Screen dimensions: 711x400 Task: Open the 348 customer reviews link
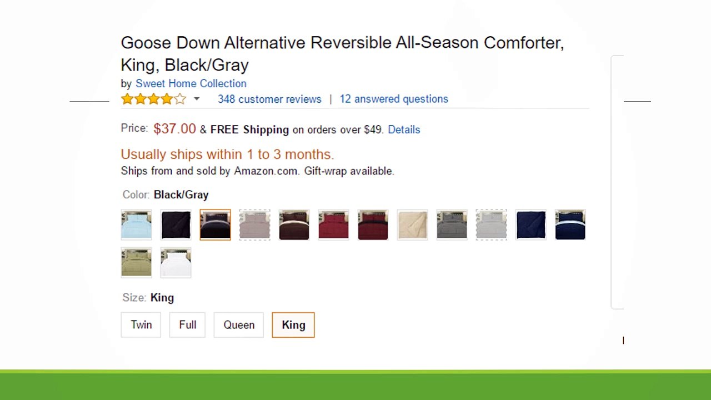coord(269,99)
